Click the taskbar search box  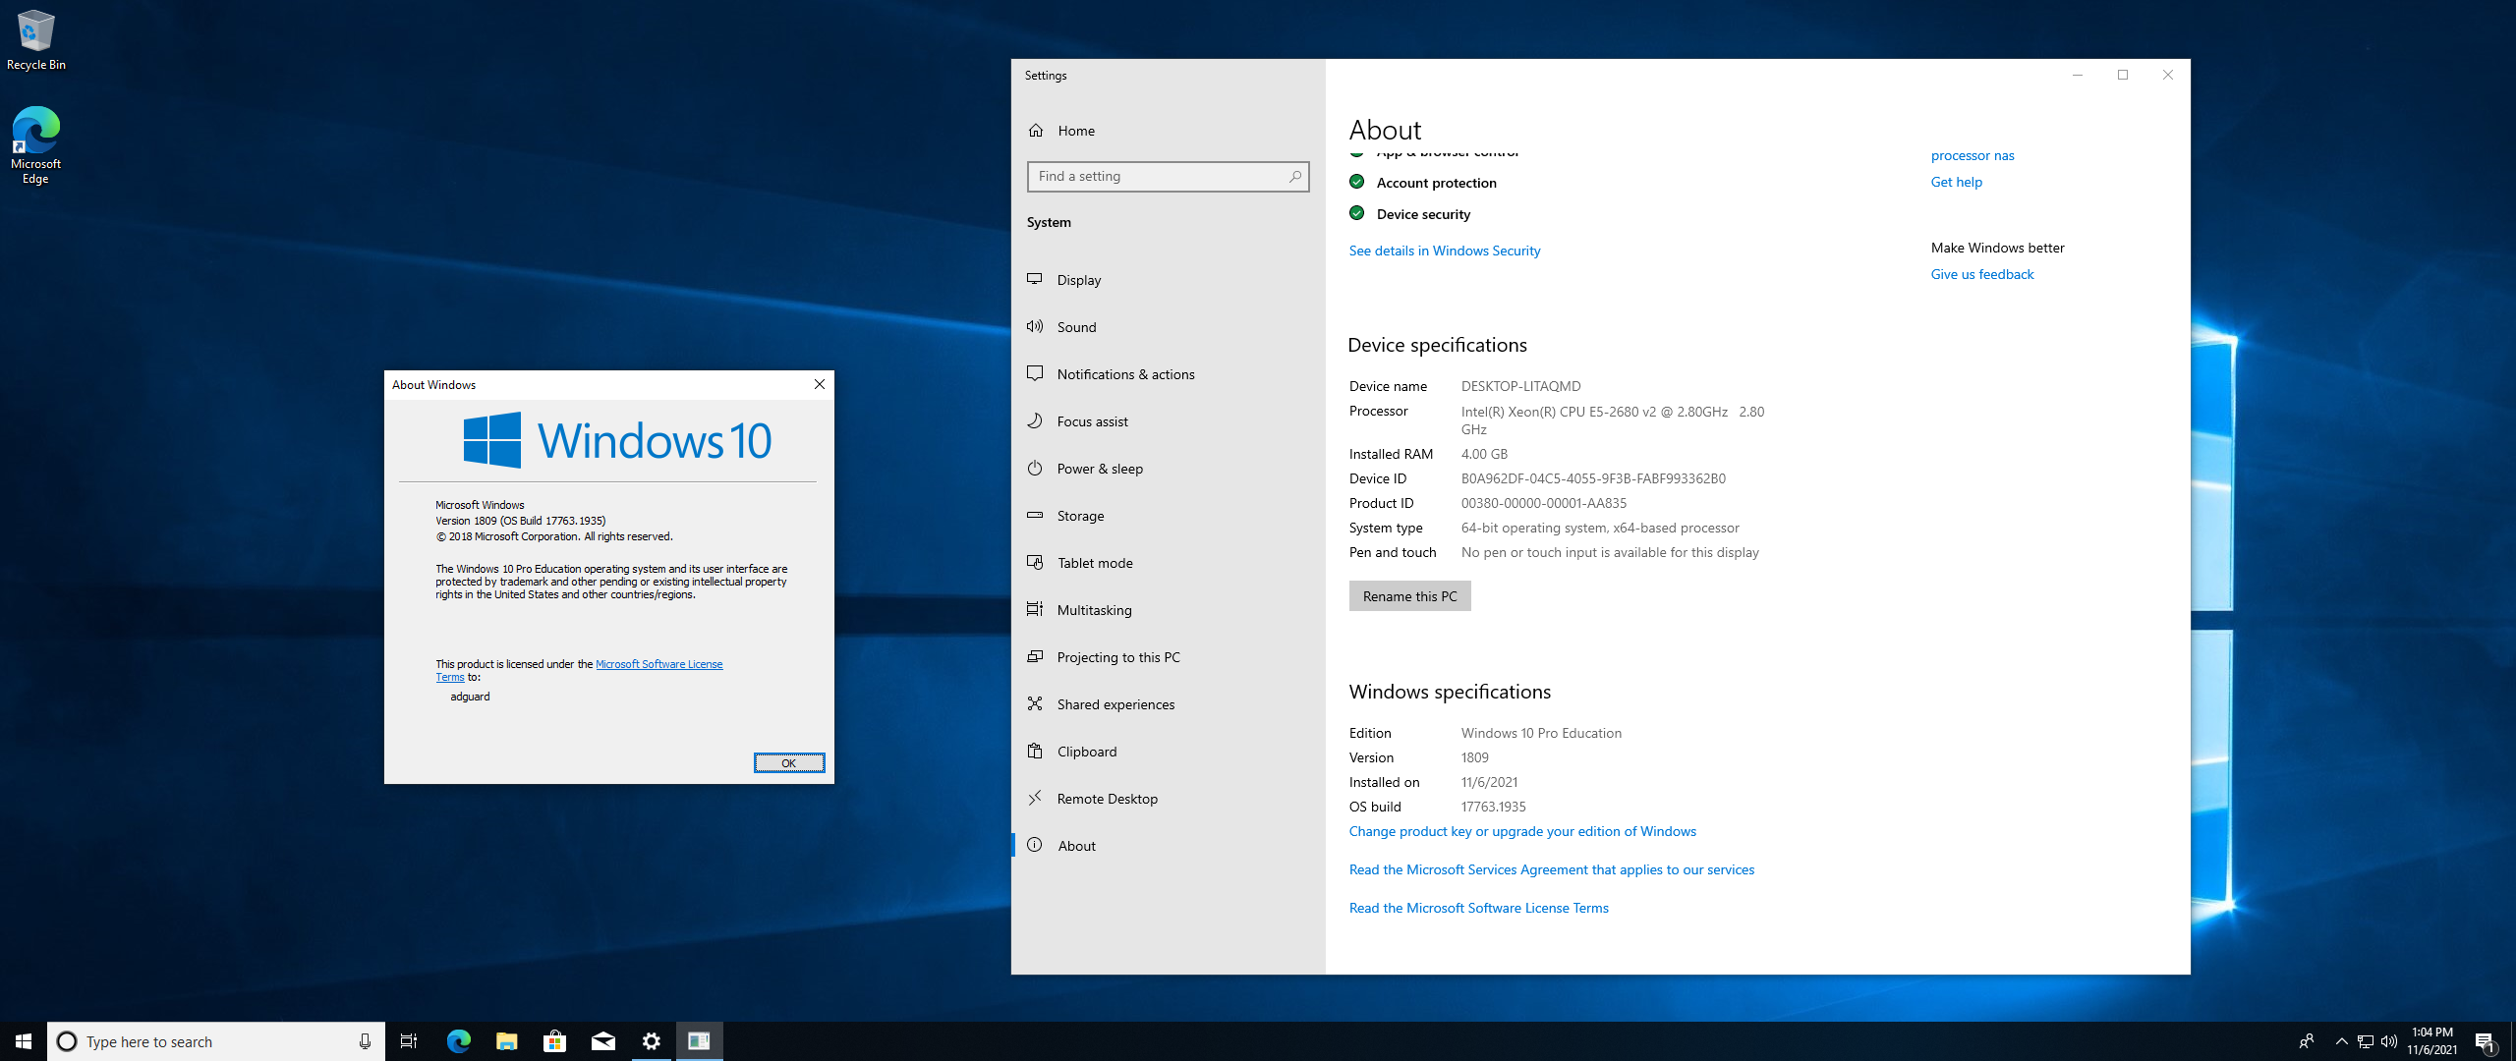pyautogui.click(x=216, y=1041)
